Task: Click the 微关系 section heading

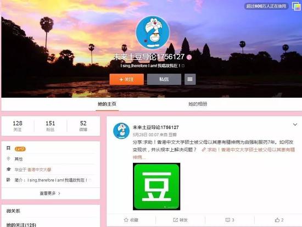Action: pyautogui.click(x=13, y=211)
